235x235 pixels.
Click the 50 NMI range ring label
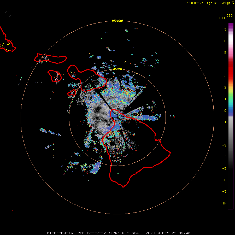tap(117, 69)
